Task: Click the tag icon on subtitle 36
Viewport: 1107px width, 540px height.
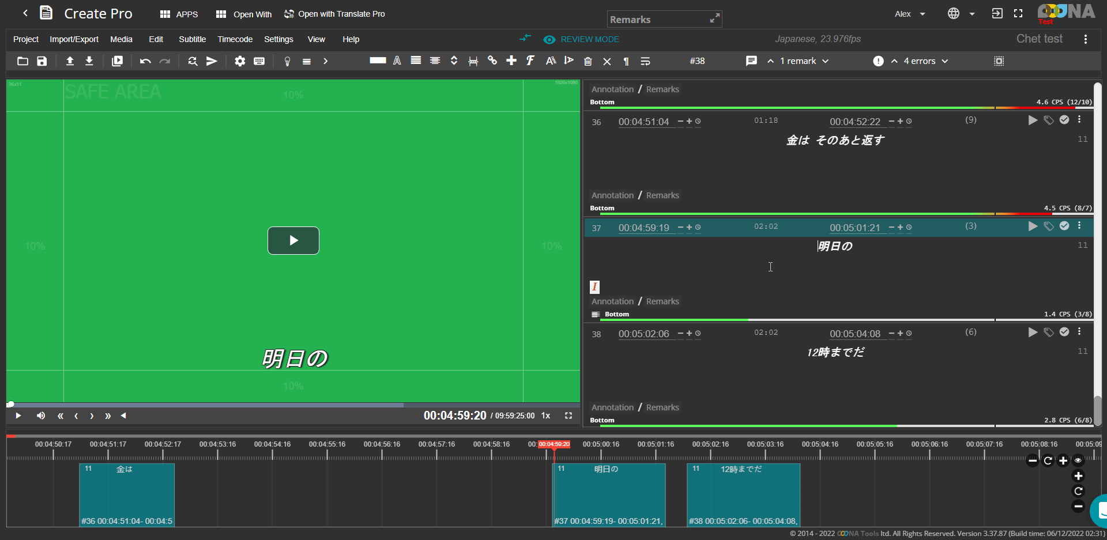Action: point(1049,120)
